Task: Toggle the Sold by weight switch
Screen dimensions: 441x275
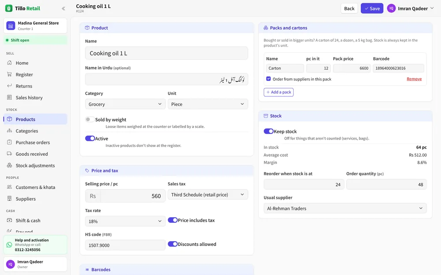Action: tap(90, 120)
